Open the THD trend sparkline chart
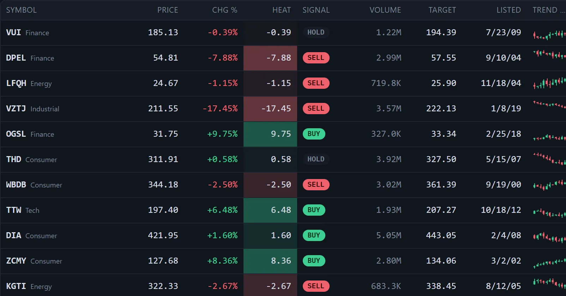Viewport: 566px width, 296px height. pos(549,159)
